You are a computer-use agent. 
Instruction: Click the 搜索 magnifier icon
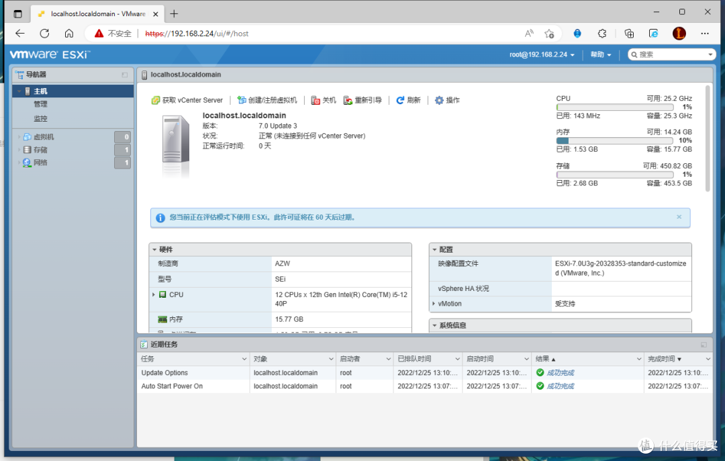click(x=634, y=54)
